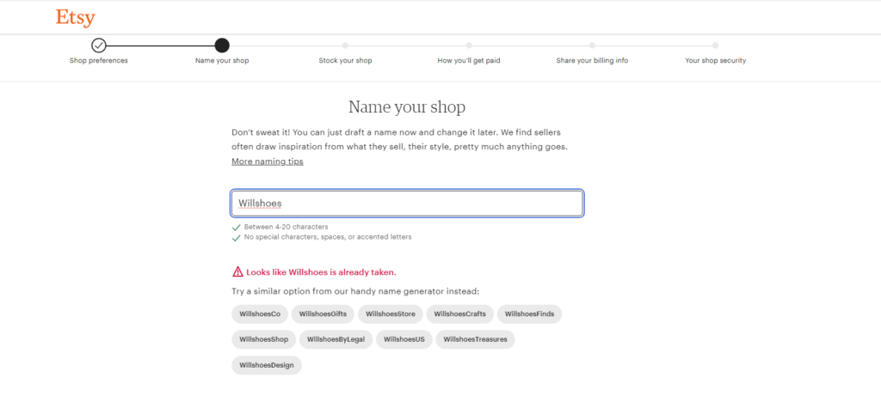
Task: Pick the WillshoesGifts suggestion
Action: point(323,314)
